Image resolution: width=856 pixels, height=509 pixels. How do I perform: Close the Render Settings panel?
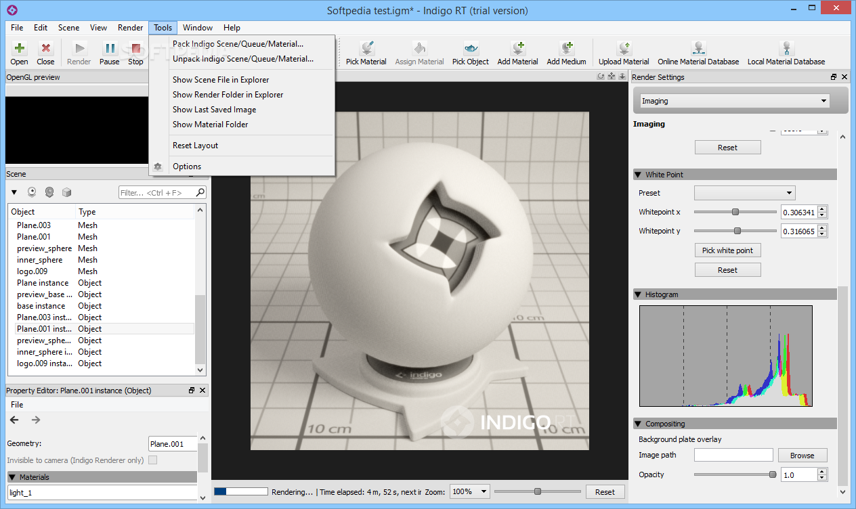point(844,77)
